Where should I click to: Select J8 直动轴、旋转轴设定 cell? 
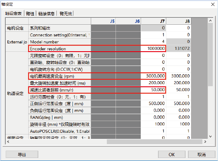coord(178,62)
